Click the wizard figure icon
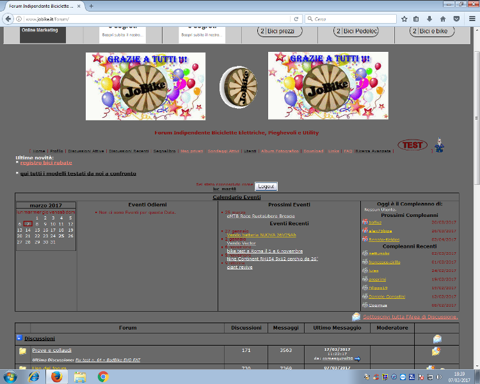Screen dimensions: 480x384 tap(439, 145)
